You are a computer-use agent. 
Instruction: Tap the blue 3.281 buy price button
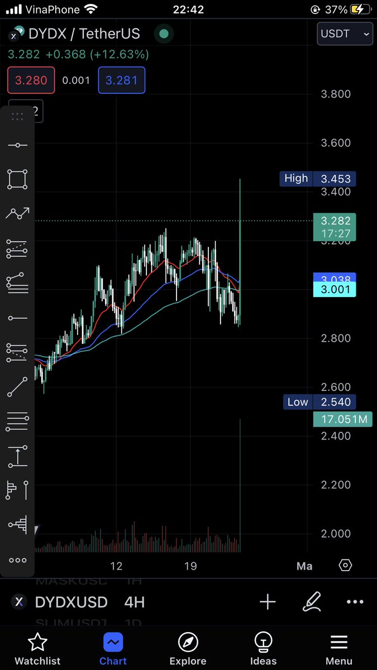coord(122,80)
